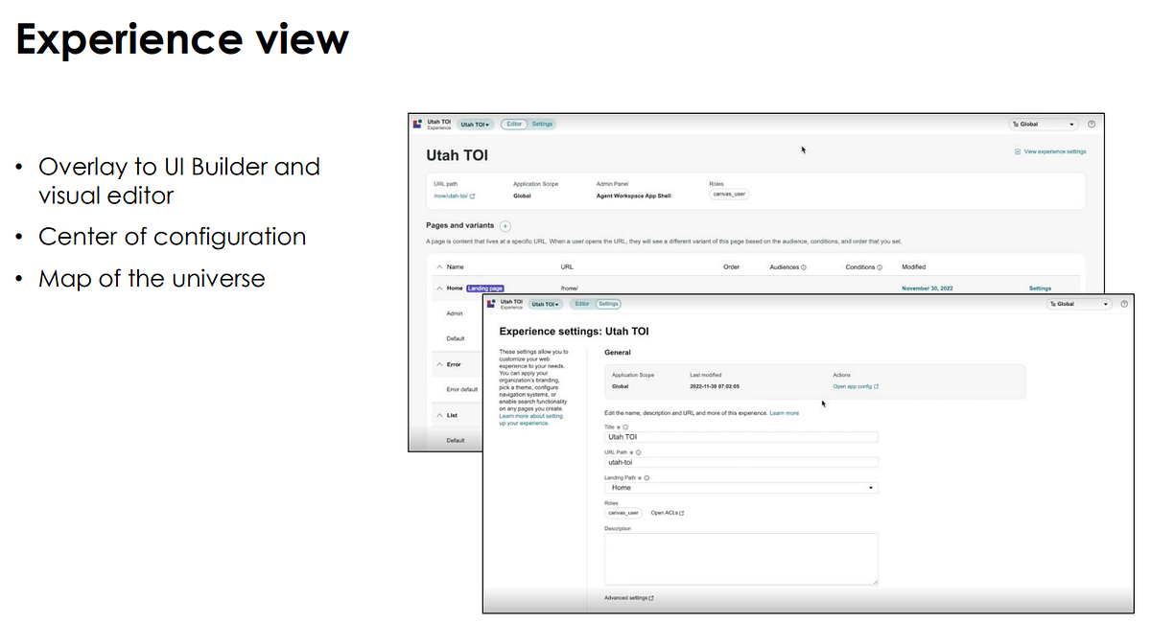Open Settings for the Home landing page row
The image size is (1151, 623).
1042,288
